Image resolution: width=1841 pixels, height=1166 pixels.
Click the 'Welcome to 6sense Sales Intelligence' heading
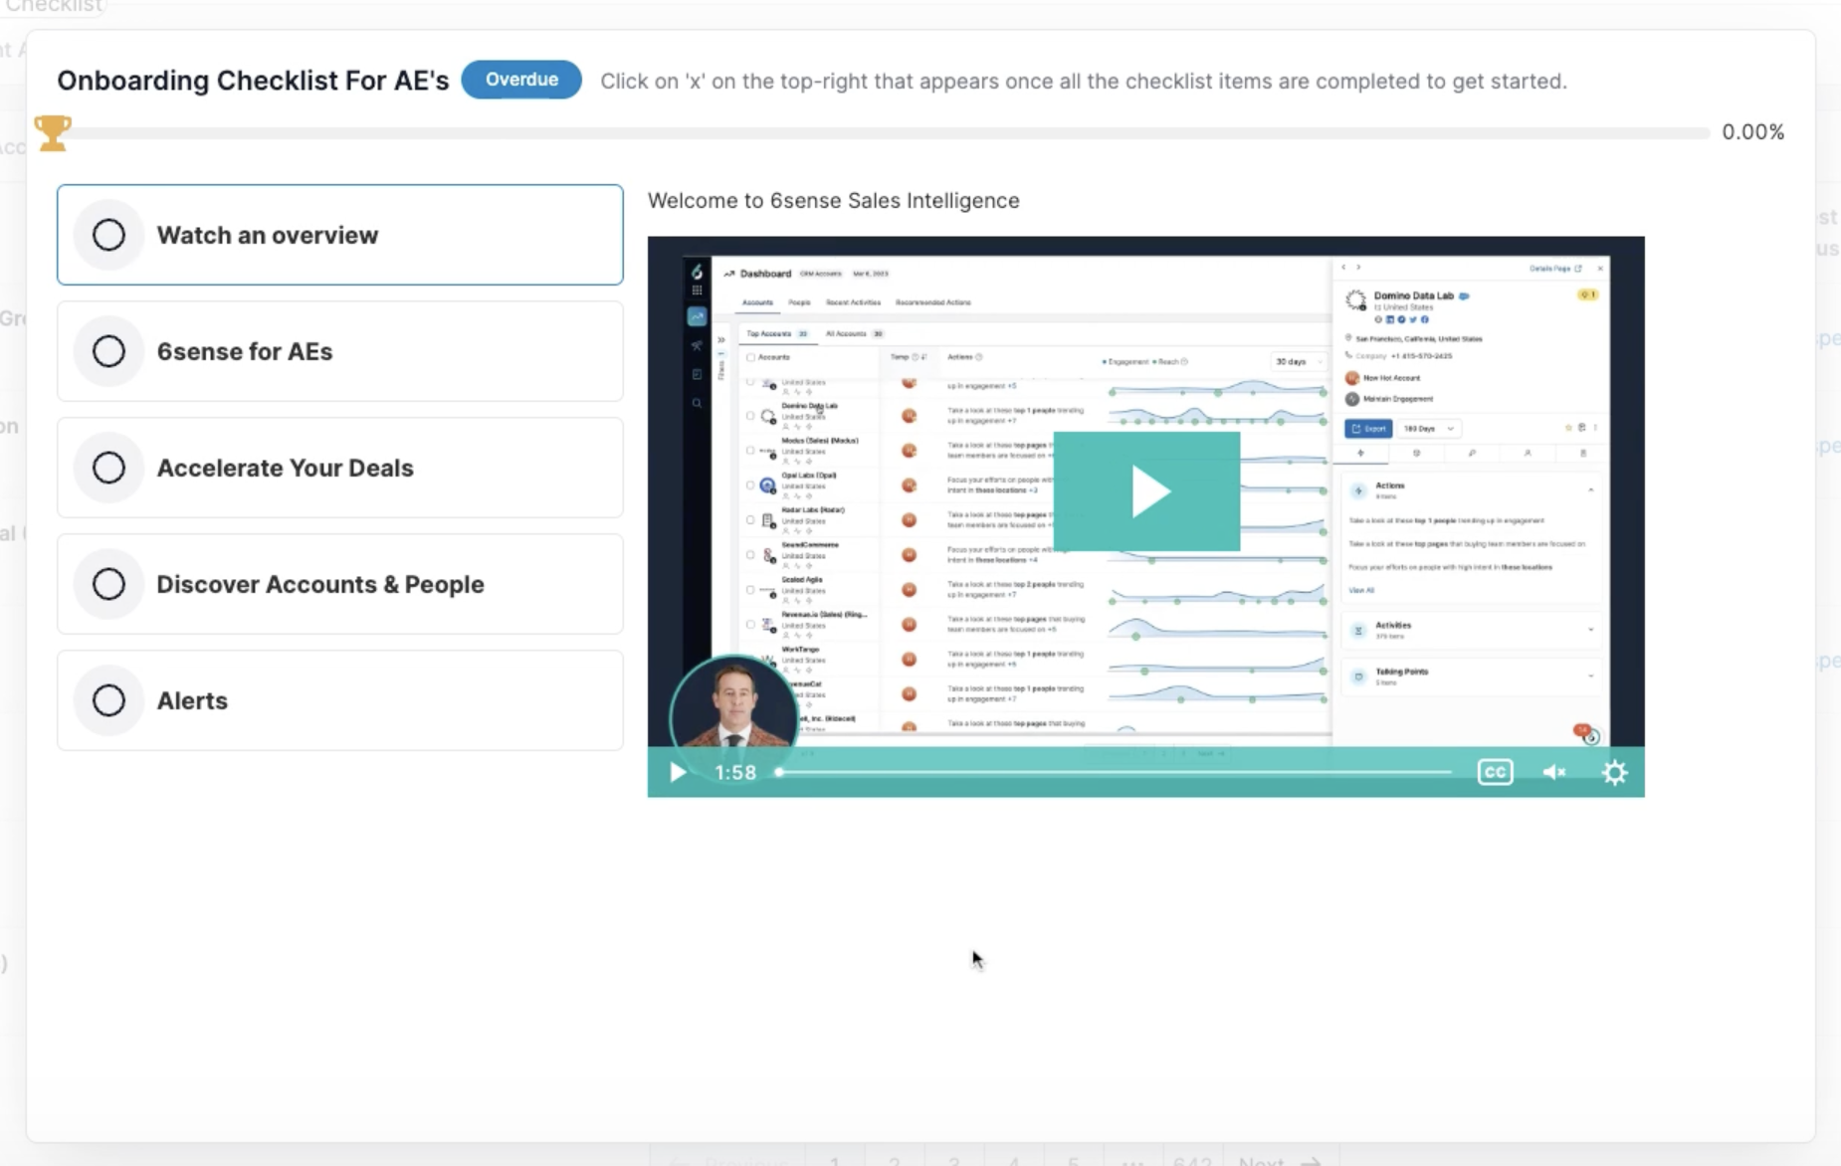[x=833, y=201]
